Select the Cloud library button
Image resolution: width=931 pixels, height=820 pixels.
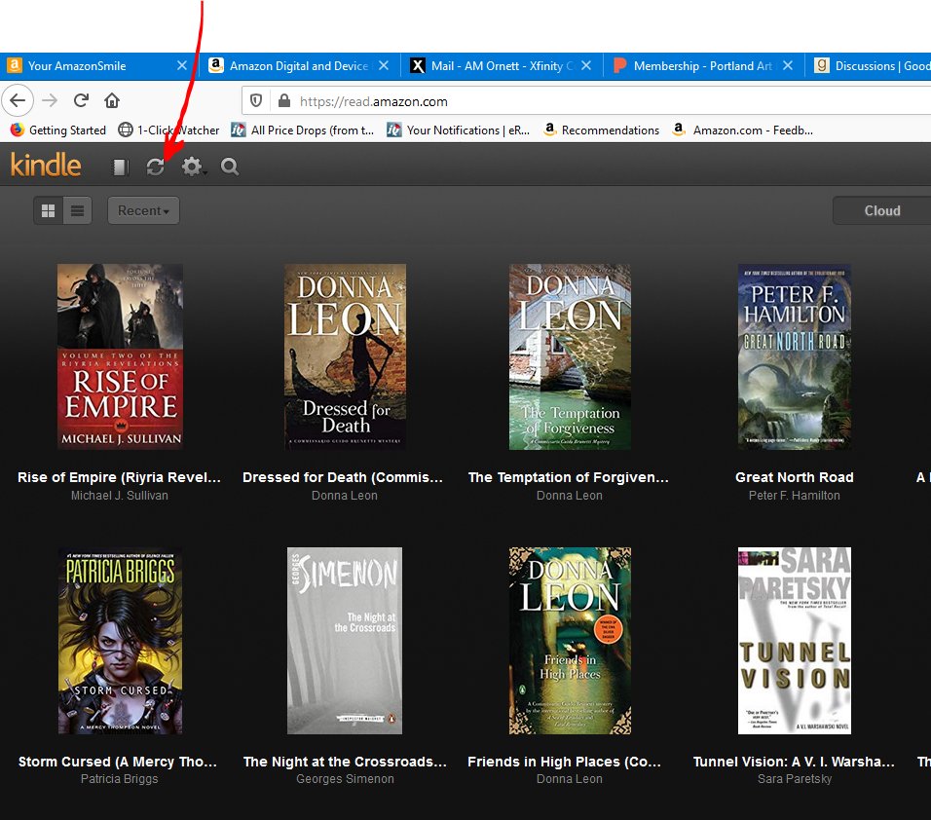click(x=881, y=210)
